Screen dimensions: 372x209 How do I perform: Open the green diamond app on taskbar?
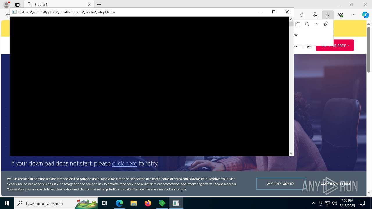tap(162, 203)
